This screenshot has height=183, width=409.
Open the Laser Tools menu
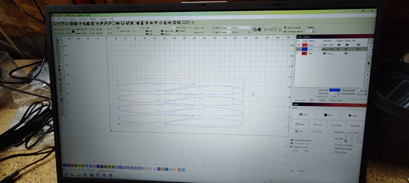pos(83,19)
